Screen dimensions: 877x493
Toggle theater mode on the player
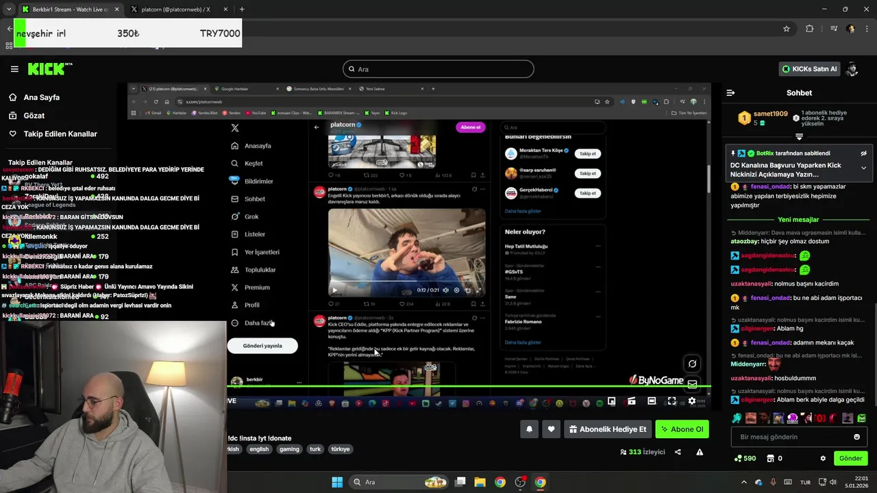pyautogui.click(x=652, y=401)
